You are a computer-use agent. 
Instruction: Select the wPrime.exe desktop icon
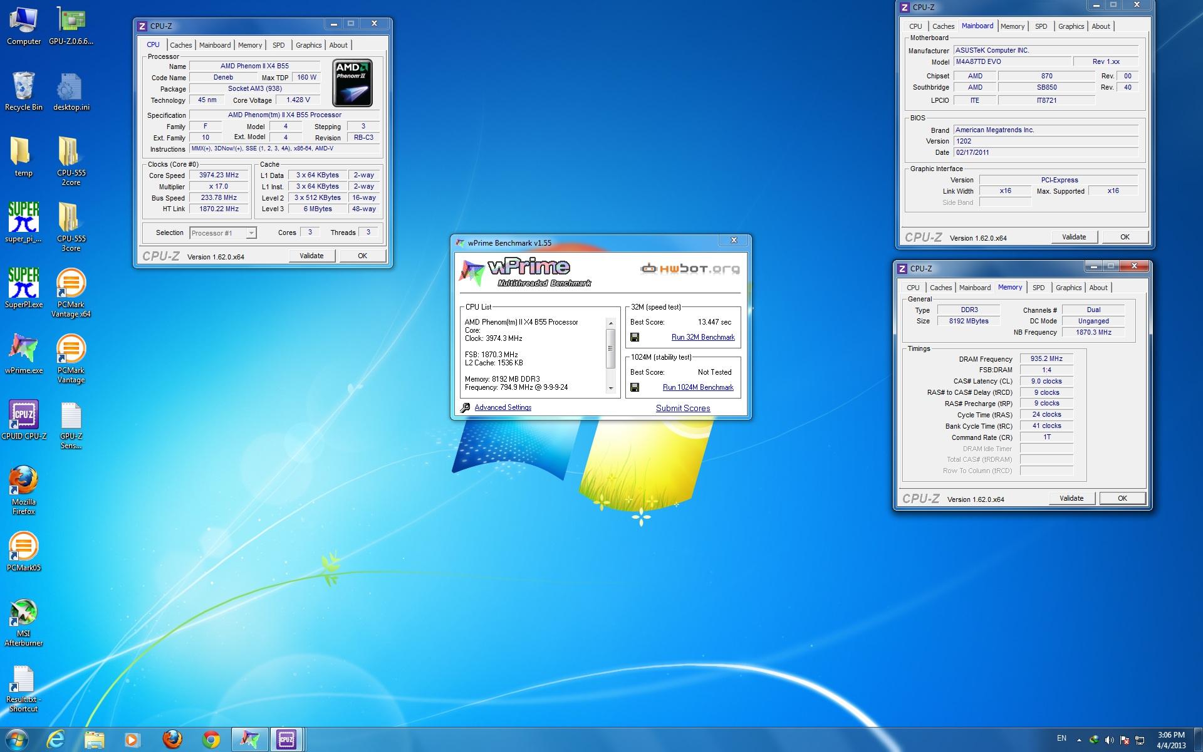point(24,354)
